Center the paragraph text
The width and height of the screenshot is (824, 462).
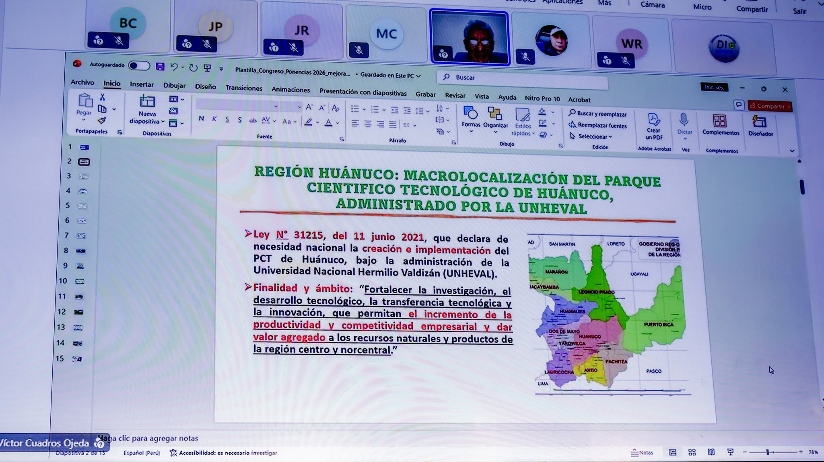[x=368, y=124]
